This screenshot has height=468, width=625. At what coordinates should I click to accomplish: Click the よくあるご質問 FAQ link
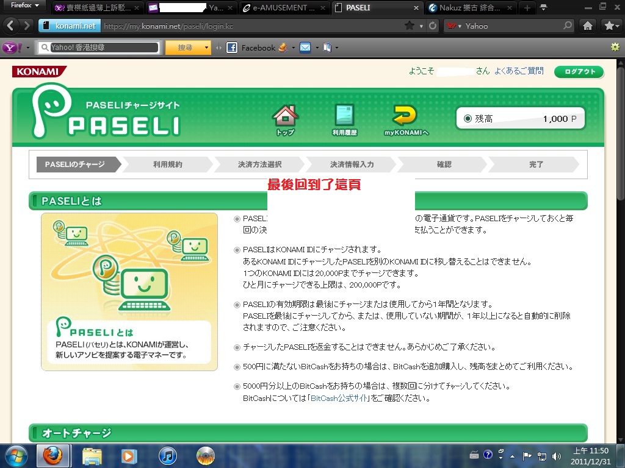pyautogui.click(x=518, y=71)
